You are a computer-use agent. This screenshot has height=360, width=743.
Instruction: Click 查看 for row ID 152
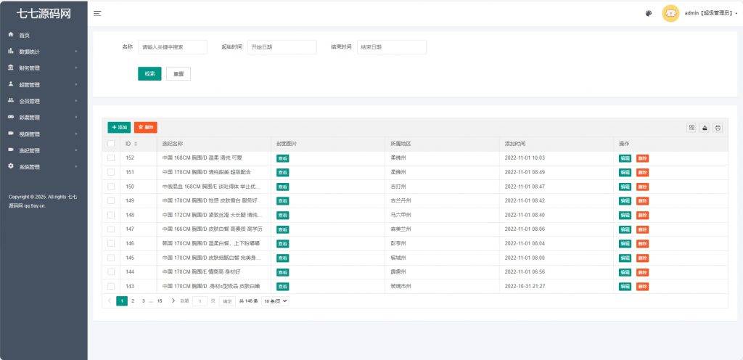coord(283,158)
